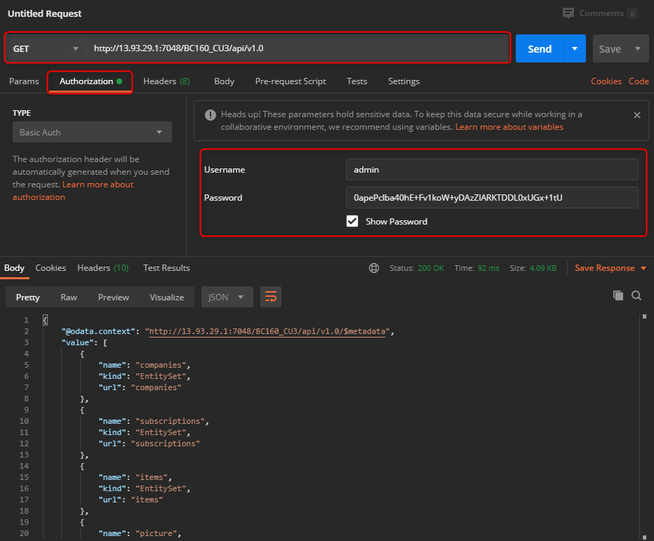Expand the Save Response dropdown
This screenshot has height=541, width=654.
641,268
